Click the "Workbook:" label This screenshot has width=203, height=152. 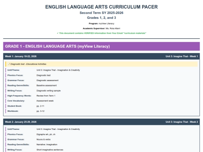[13, 111]
